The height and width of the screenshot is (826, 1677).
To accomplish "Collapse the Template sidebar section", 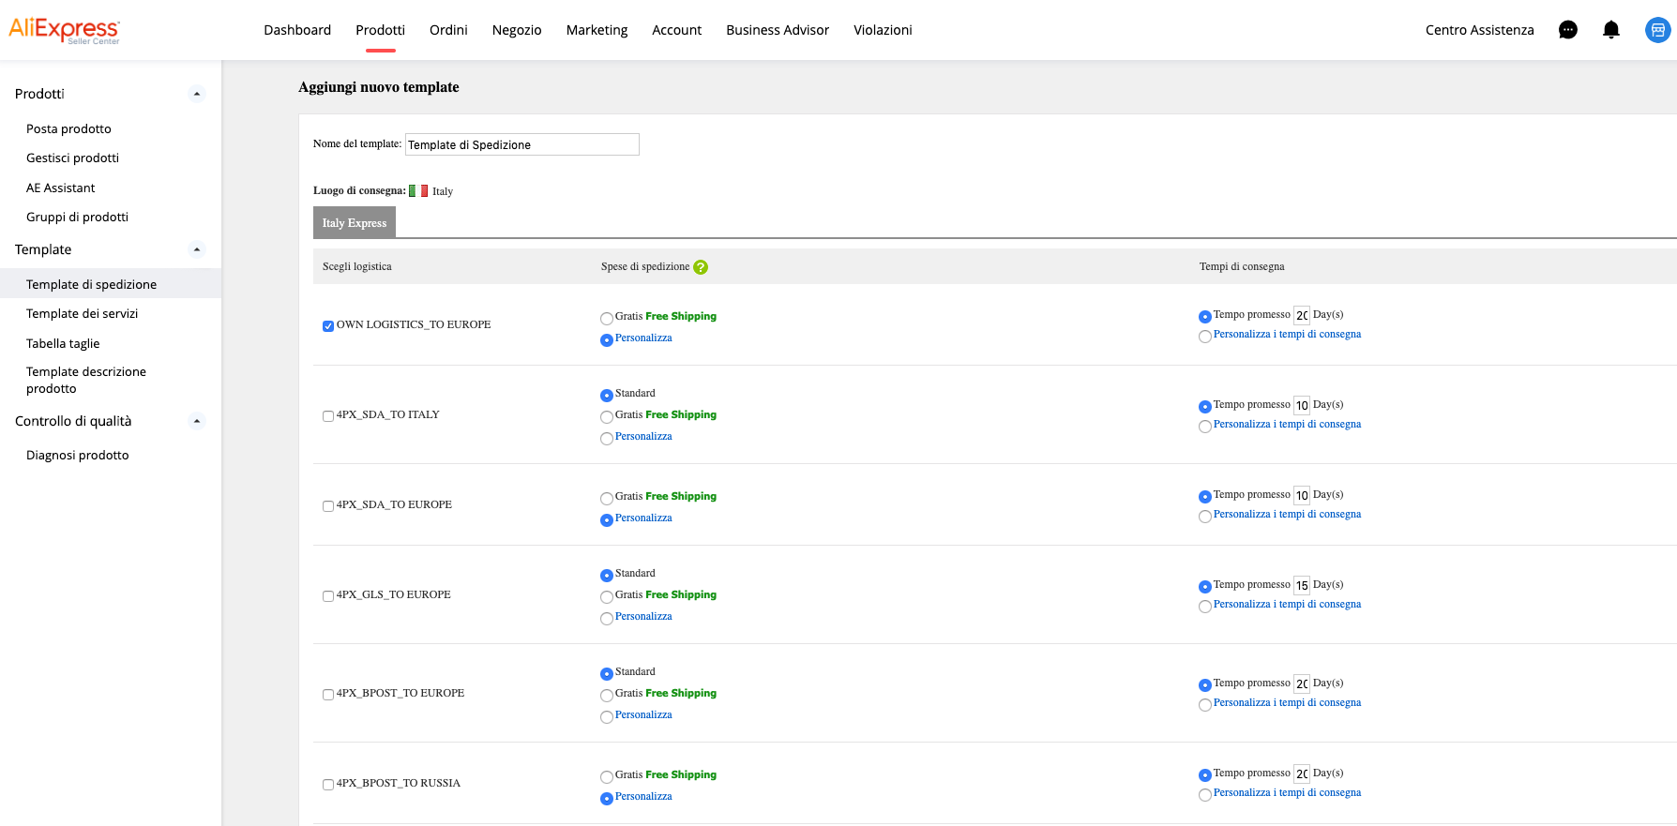I will pos(196,249).
